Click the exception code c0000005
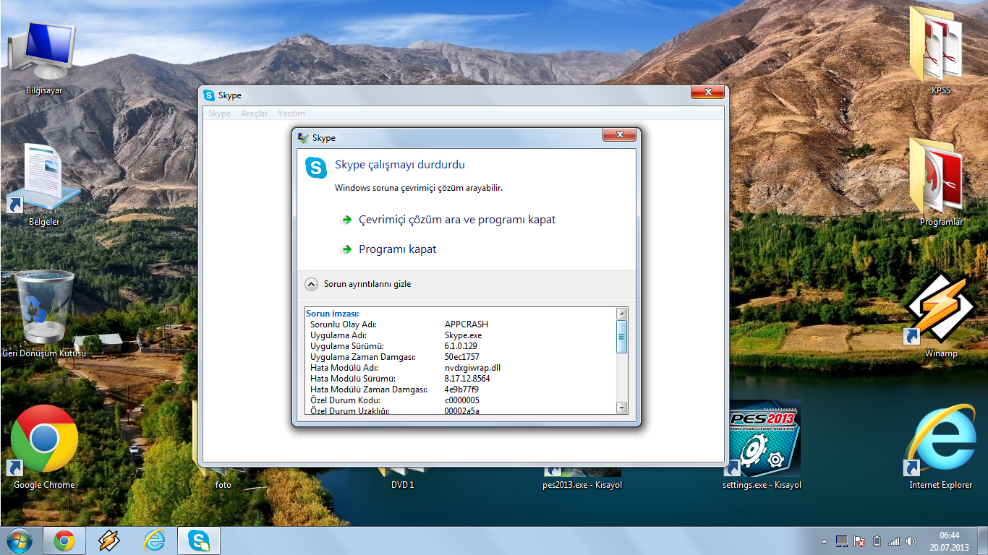This screenshot has height=555, width=988. click(x=461, y=400)
